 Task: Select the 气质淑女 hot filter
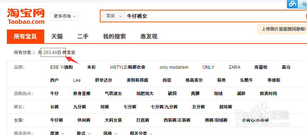pyautogui.click(x=113, y=94)
